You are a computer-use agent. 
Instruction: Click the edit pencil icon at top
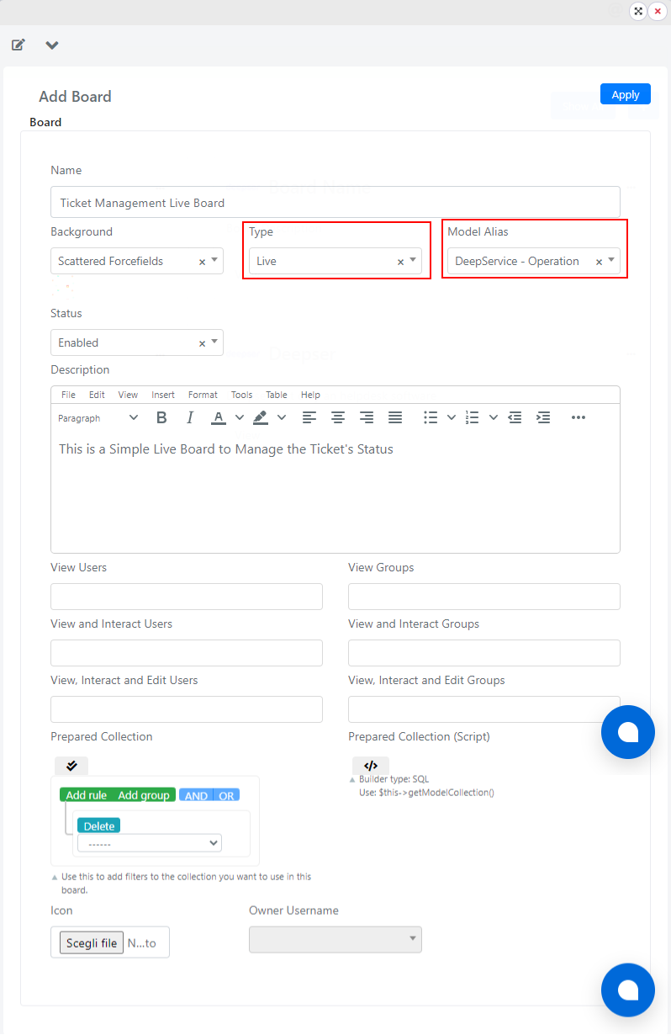point(18,45)
